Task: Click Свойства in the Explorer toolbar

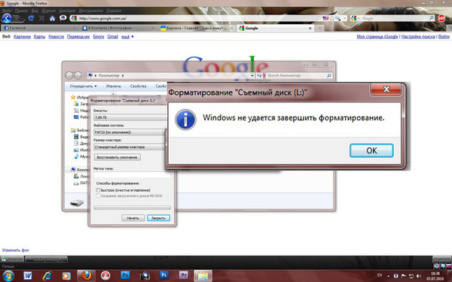Action: 138,86
